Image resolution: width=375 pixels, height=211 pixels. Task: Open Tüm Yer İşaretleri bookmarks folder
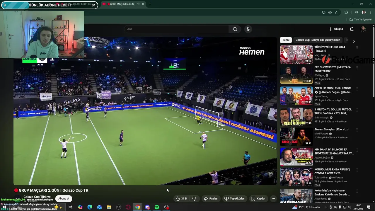click(361, 20)
